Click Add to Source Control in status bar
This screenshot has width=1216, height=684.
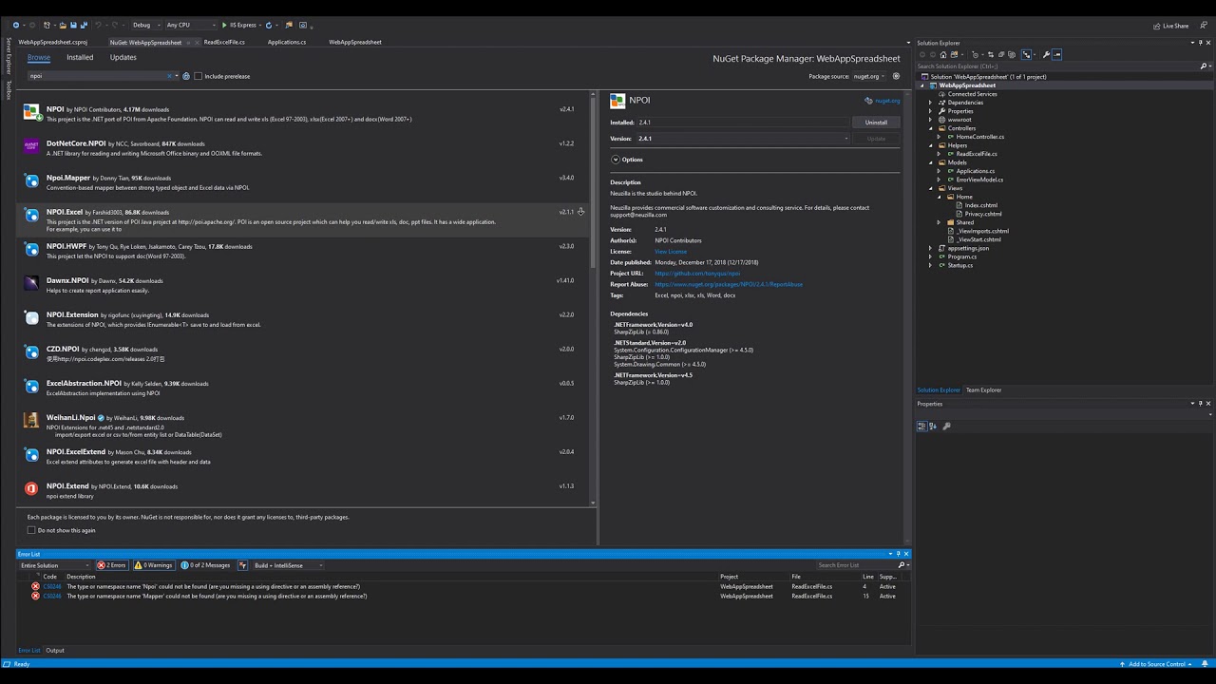click(1156, 664)
